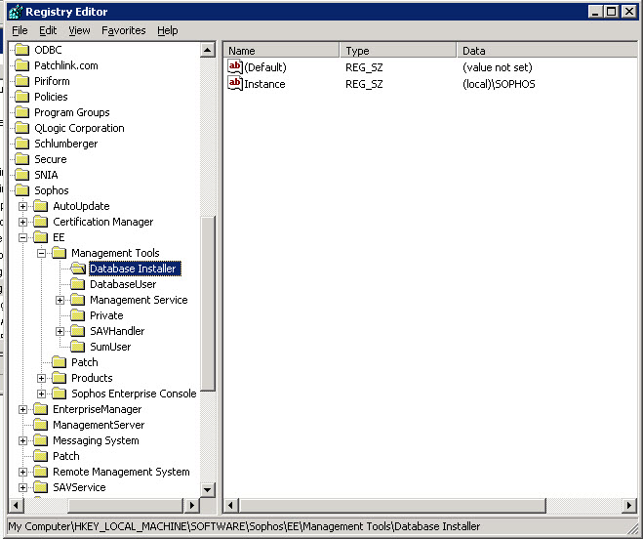Click the values pane scroll left arrow

point(230,505)
